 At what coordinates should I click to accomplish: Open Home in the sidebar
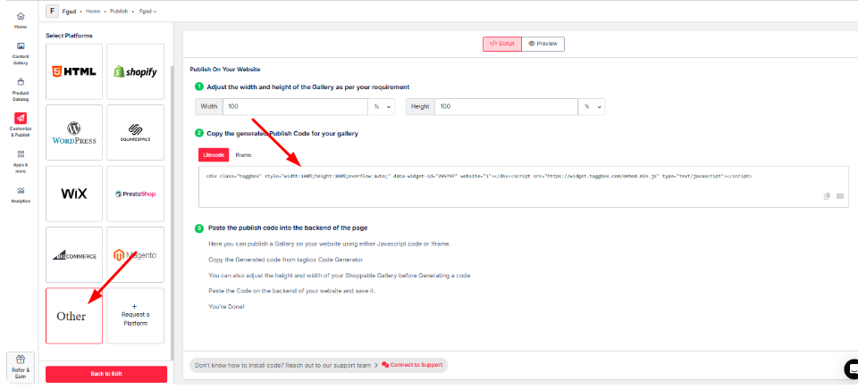click(x=21, y=21)
